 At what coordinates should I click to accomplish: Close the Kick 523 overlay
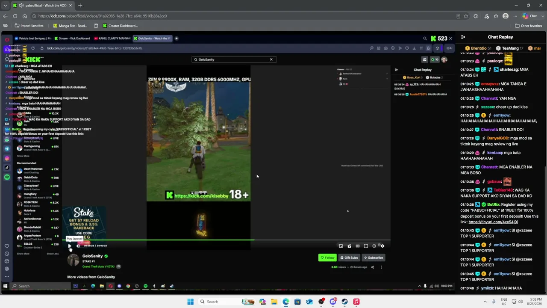tap(450, 38)
